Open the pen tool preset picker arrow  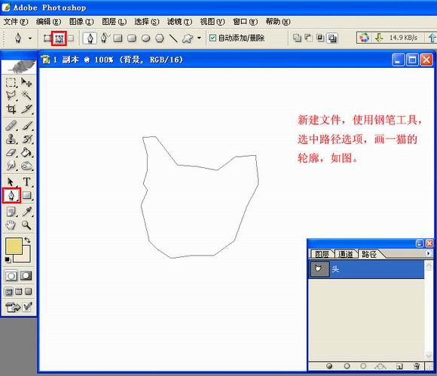(30, 38)
